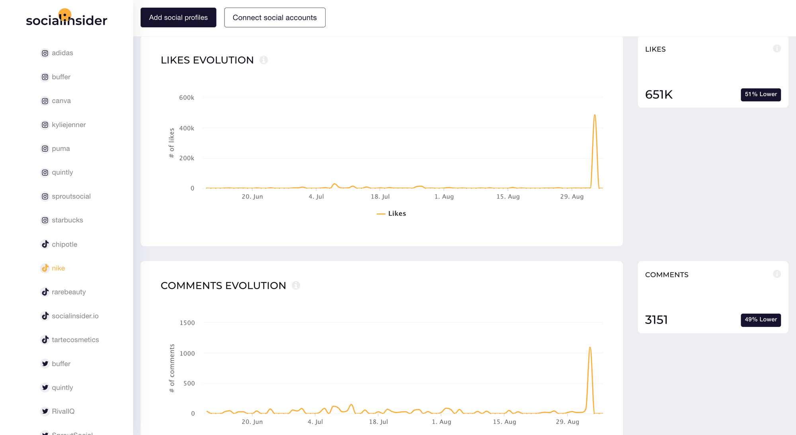Click the TikTok icon beside socialinsider.io
Screen dimensions: 796x435
[45, 316]
